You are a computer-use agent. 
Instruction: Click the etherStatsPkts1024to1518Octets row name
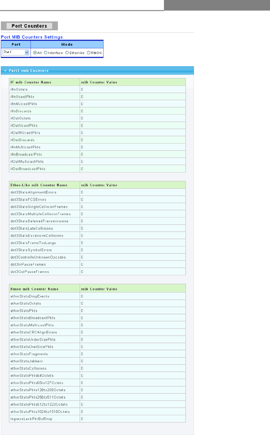[40, 412]
